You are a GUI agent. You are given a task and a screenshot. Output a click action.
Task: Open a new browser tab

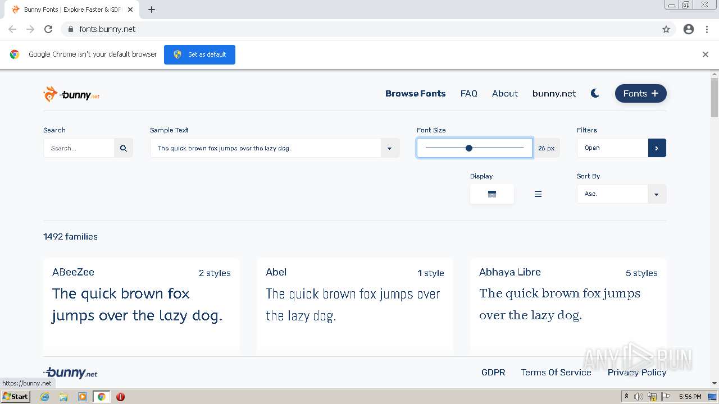point(152,10)
